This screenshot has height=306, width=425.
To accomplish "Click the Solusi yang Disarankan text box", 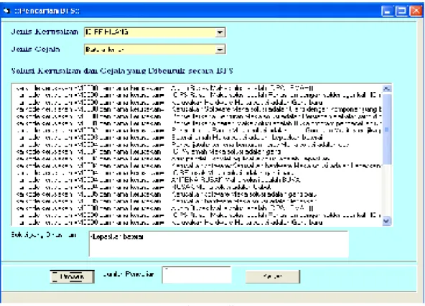I will 218,244.
